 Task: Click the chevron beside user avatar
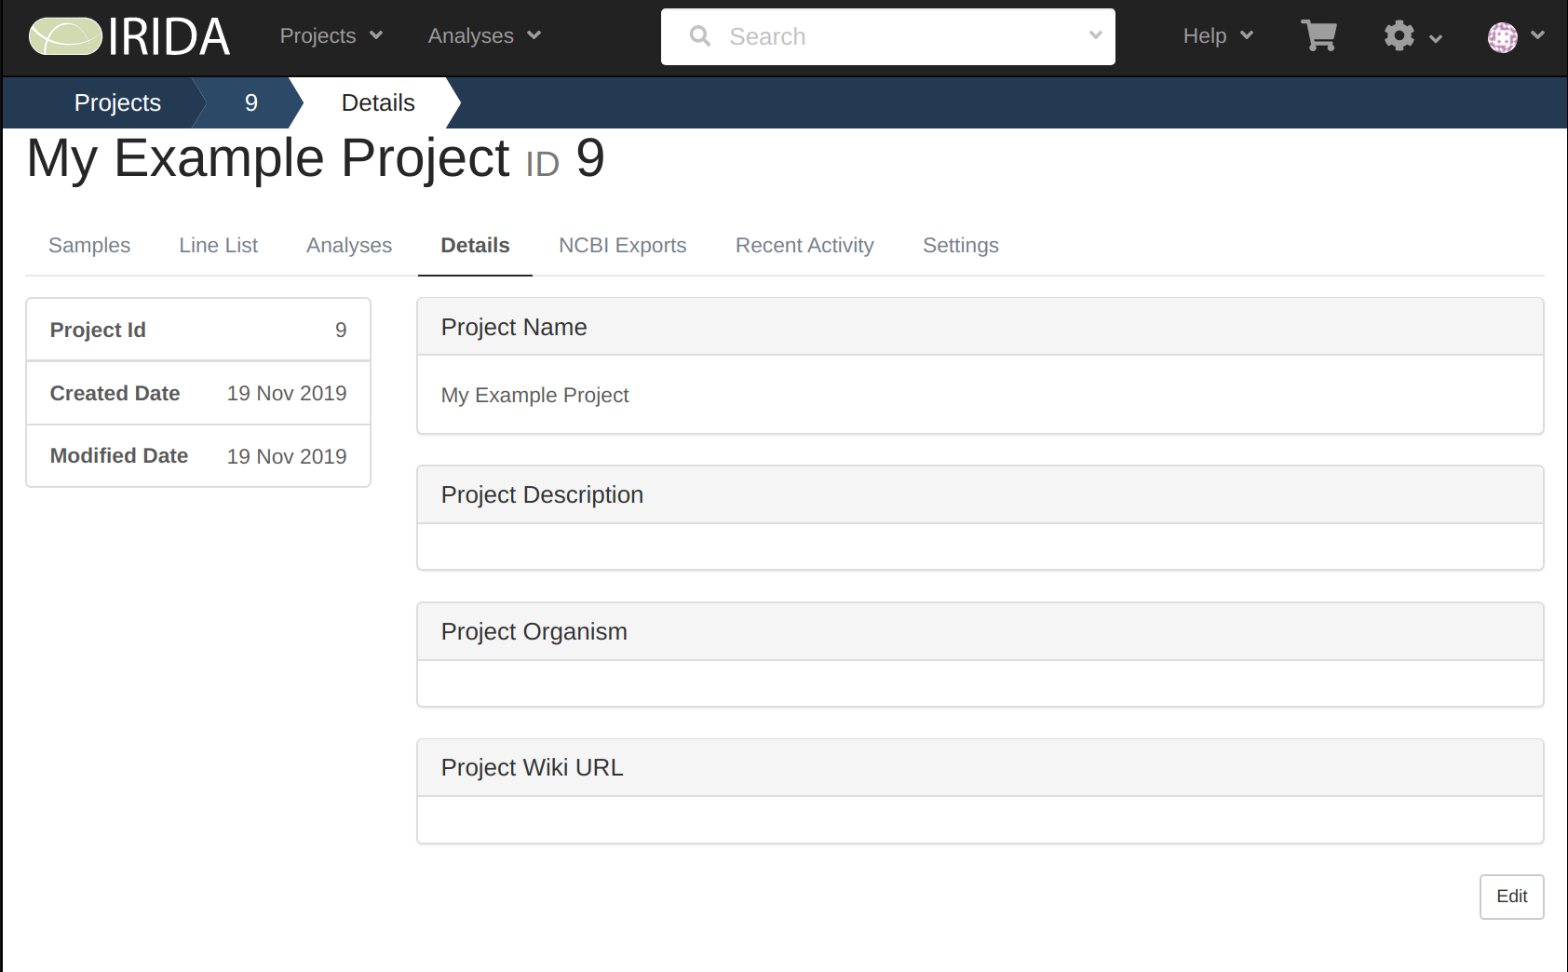pyautogui.click(x=1537, y=35)
